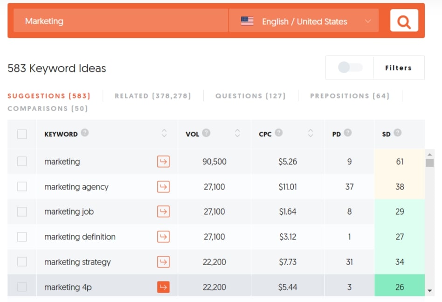Screen dimensions: 442x302
Task: Click help icon next to SD header
Action: (x=397, y=133)
